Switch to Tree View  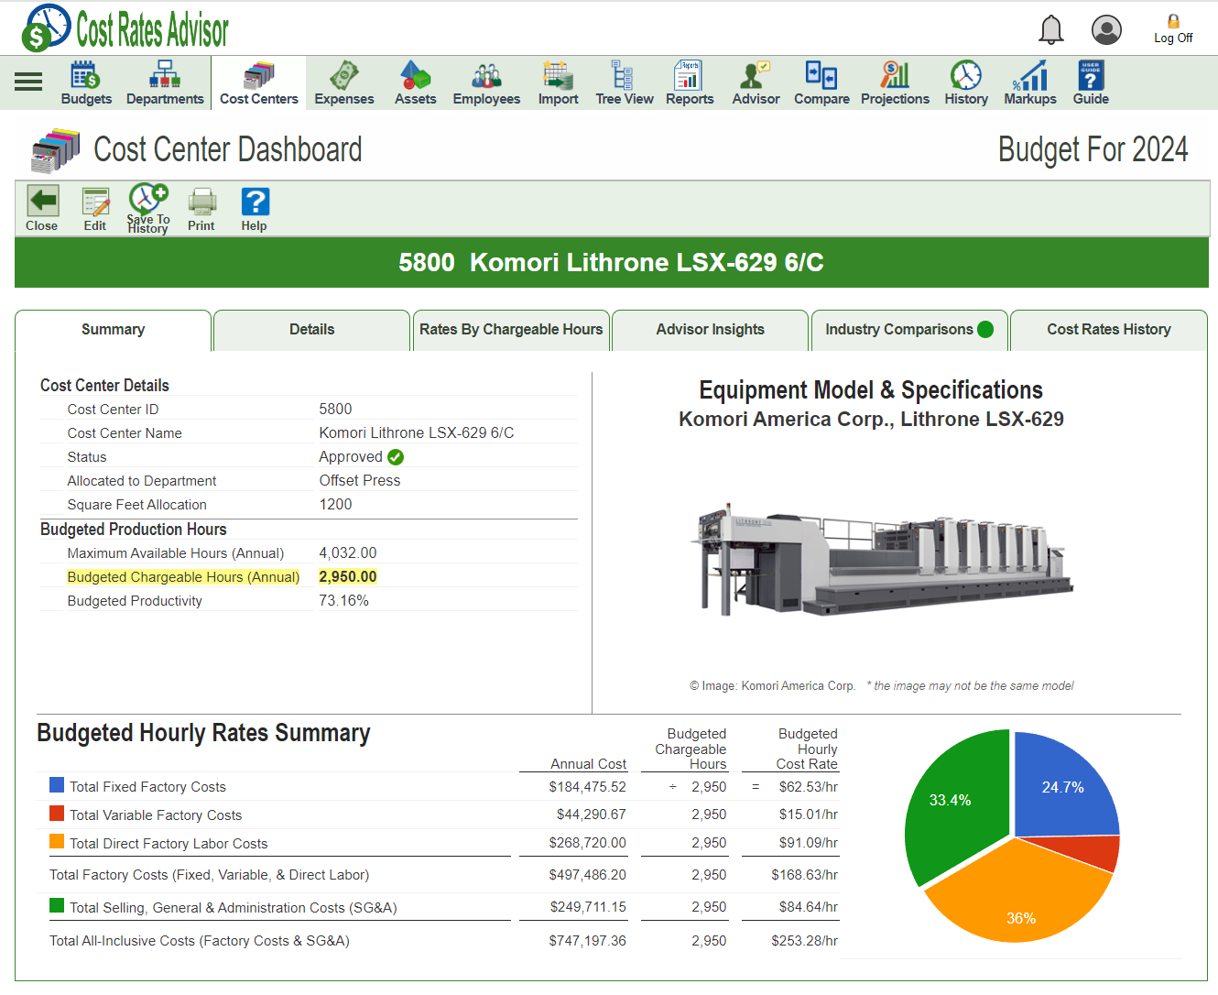coord(625,83)
